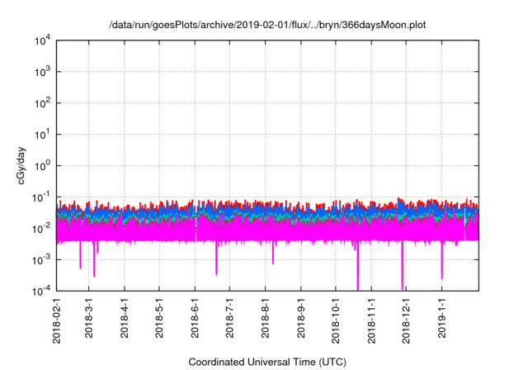Click the 10^-4 y-axis tick label

point(40,290)
